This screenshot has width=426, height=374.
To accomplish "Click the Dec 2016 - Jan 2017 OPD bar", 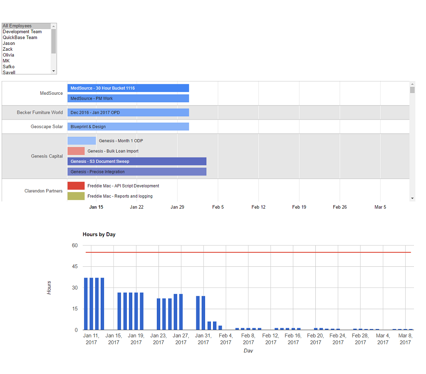I will [128, 113].
